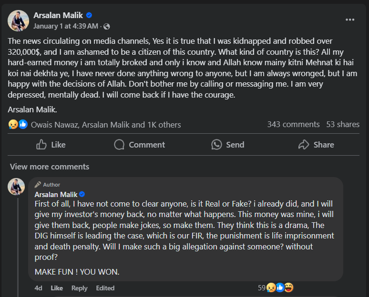Open the comment's 59 reactions summary
The height and width of the screenshot is (297, 369).
[x=275, y=287]
